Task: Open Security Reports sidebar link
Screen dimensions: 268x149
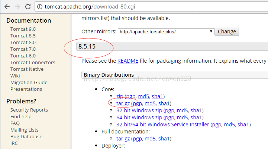Action: click(29, 110)
